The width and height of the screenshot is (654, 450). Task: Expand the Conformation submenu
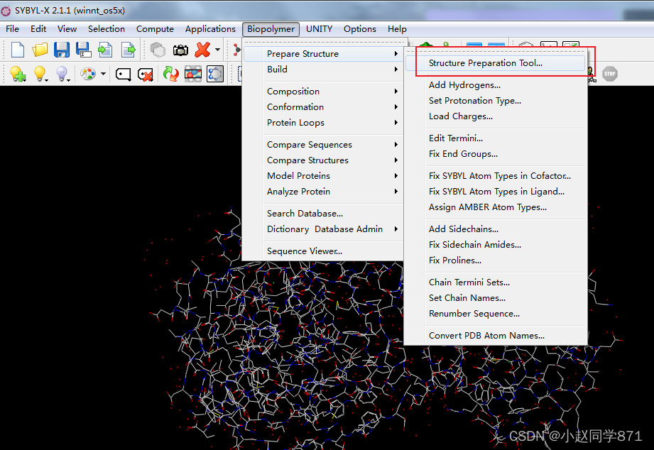[x=323, y=106]
